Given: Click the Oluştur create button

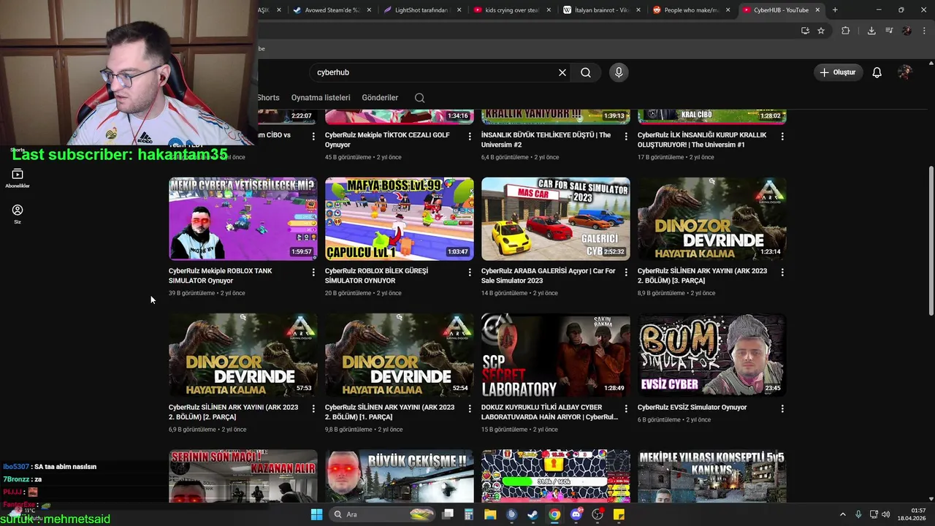Looking at the screenshot, I should point(837,72).
